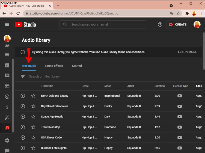Bookmark this page with the star icon
The width and height of the screenshot is (205, 153).
click(x=178, y=13)
